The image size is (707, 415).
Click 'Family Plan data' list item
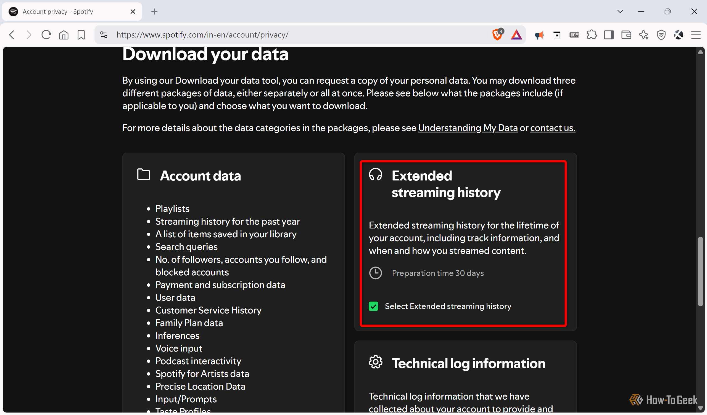point(189,323)
